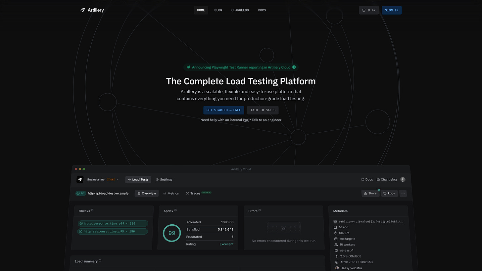The height and width of the screenshot is (271, 482).
Task: Click the calendar icon beside 1d ago
Action: 335,227
